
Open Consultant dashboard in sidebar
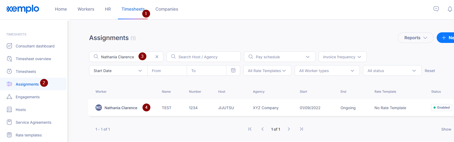(x=35, y=46)
